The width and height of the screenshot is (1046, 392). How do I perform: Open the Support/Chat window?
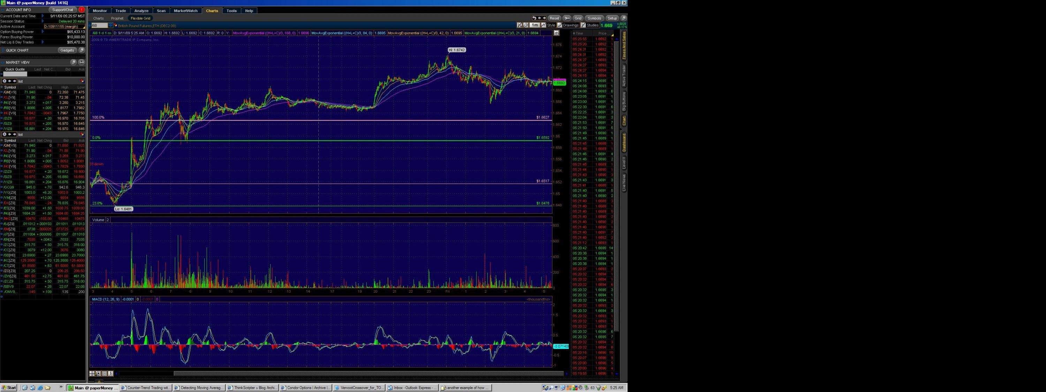click(x=63, y=10)
